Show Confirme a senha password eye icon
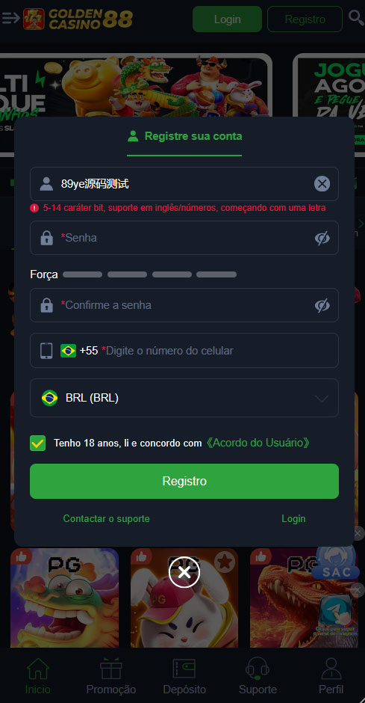Screen dimensions: 365x703 point(322,305)
